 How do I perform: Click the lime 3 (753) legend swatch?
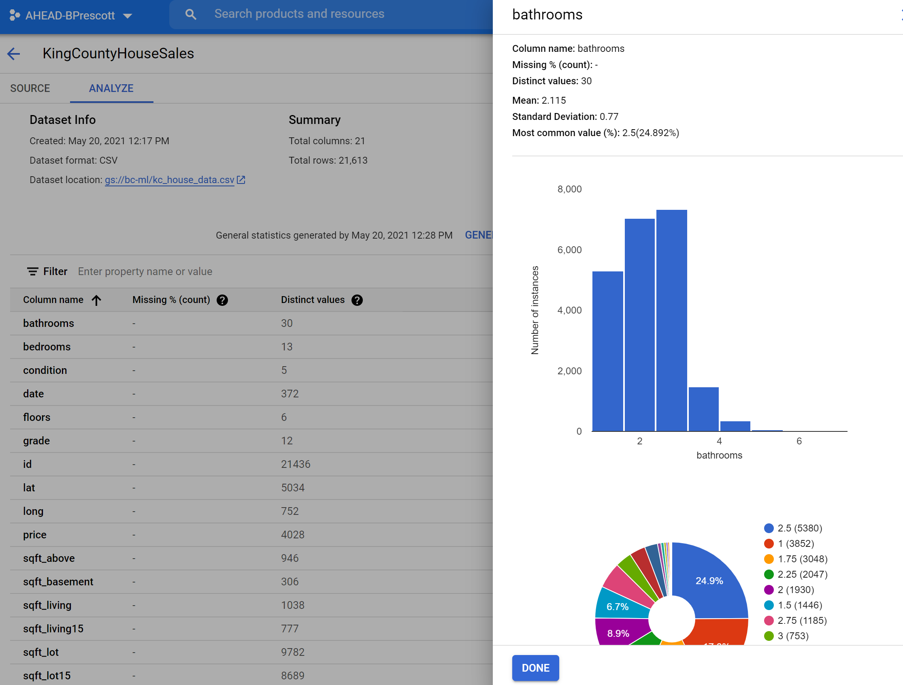coord(769,636)
